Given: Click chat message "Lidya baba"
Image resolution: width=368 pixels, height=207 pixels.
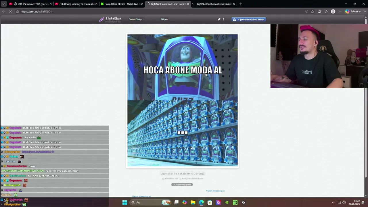Looking at the screenshot, I should [x=30, y=137].
